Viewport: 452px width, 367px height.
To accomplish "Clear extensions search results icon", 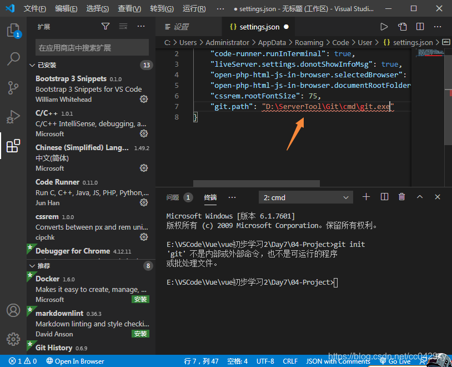I will pyautogui.click(x=123, y=27).
